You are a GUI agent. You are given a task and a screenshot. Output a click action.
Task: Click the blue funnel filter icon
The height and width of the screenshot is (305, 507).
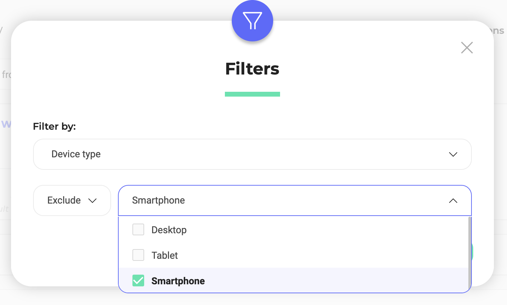point(252,21)
